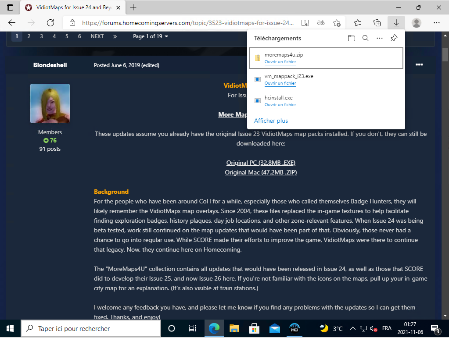The width and height of the screenshot is (449, 338).
Task: Open the muted volume tray icon
Action: tap(374, 328)
